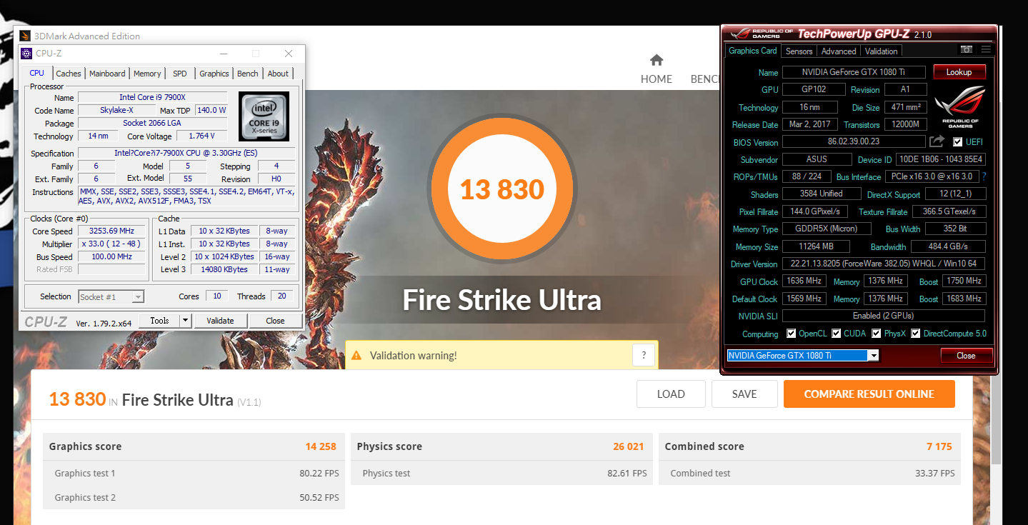Minimize the CPU-Z window

[x=224, y=54]
